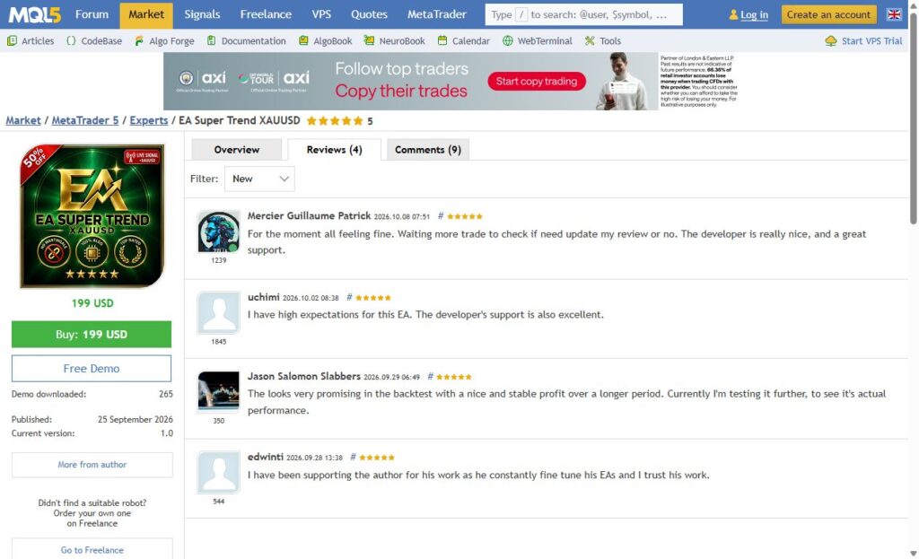
Task: Open the VPS menu item
Action: 321,14
